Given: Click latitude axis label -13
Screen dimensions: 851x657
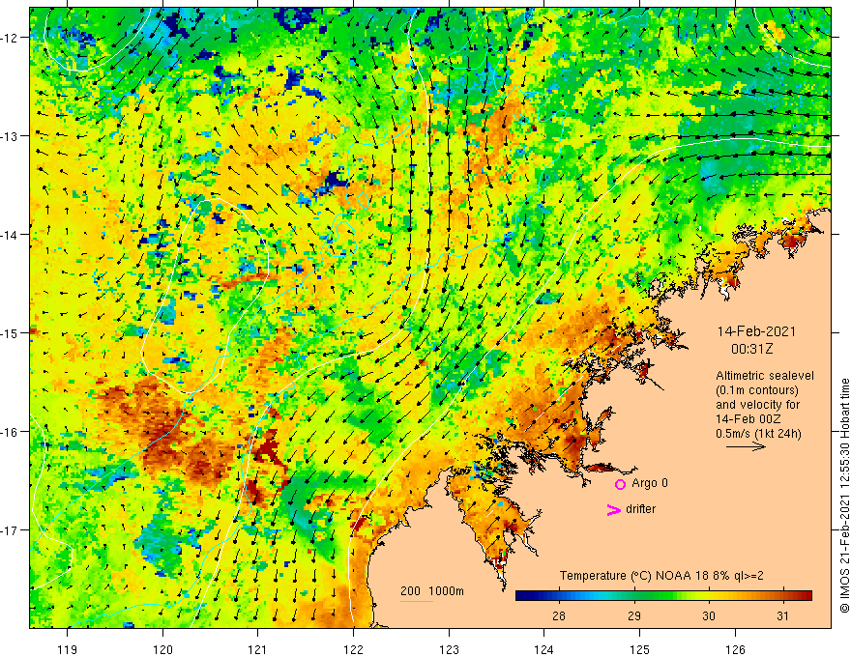Looking at the screenshot, I should click(x=10, y=136).
